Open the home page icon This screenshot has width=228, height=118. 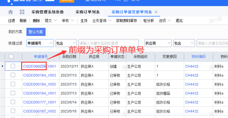pos(11,12)
